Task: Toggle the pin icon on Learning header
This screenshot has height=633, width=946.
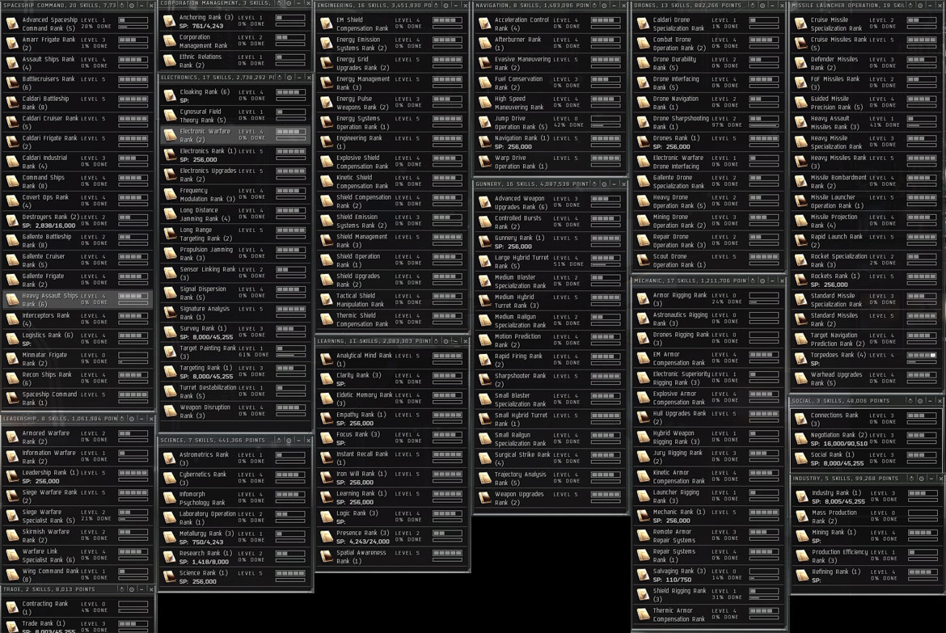Action: 436,341
